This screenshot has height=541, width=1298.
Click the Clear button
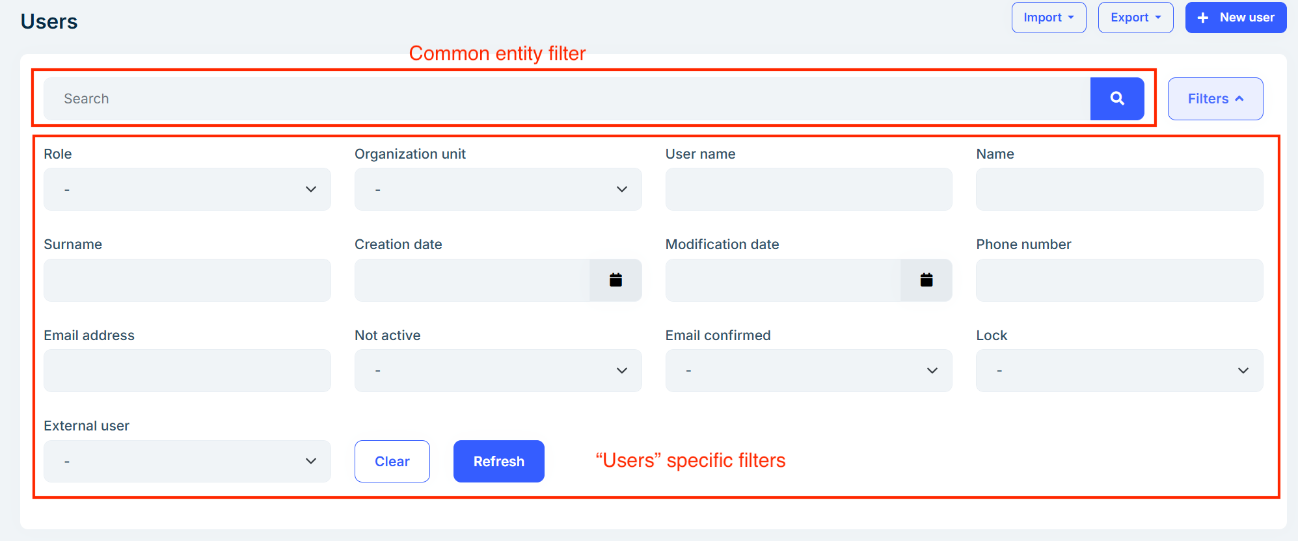point(392,461)
